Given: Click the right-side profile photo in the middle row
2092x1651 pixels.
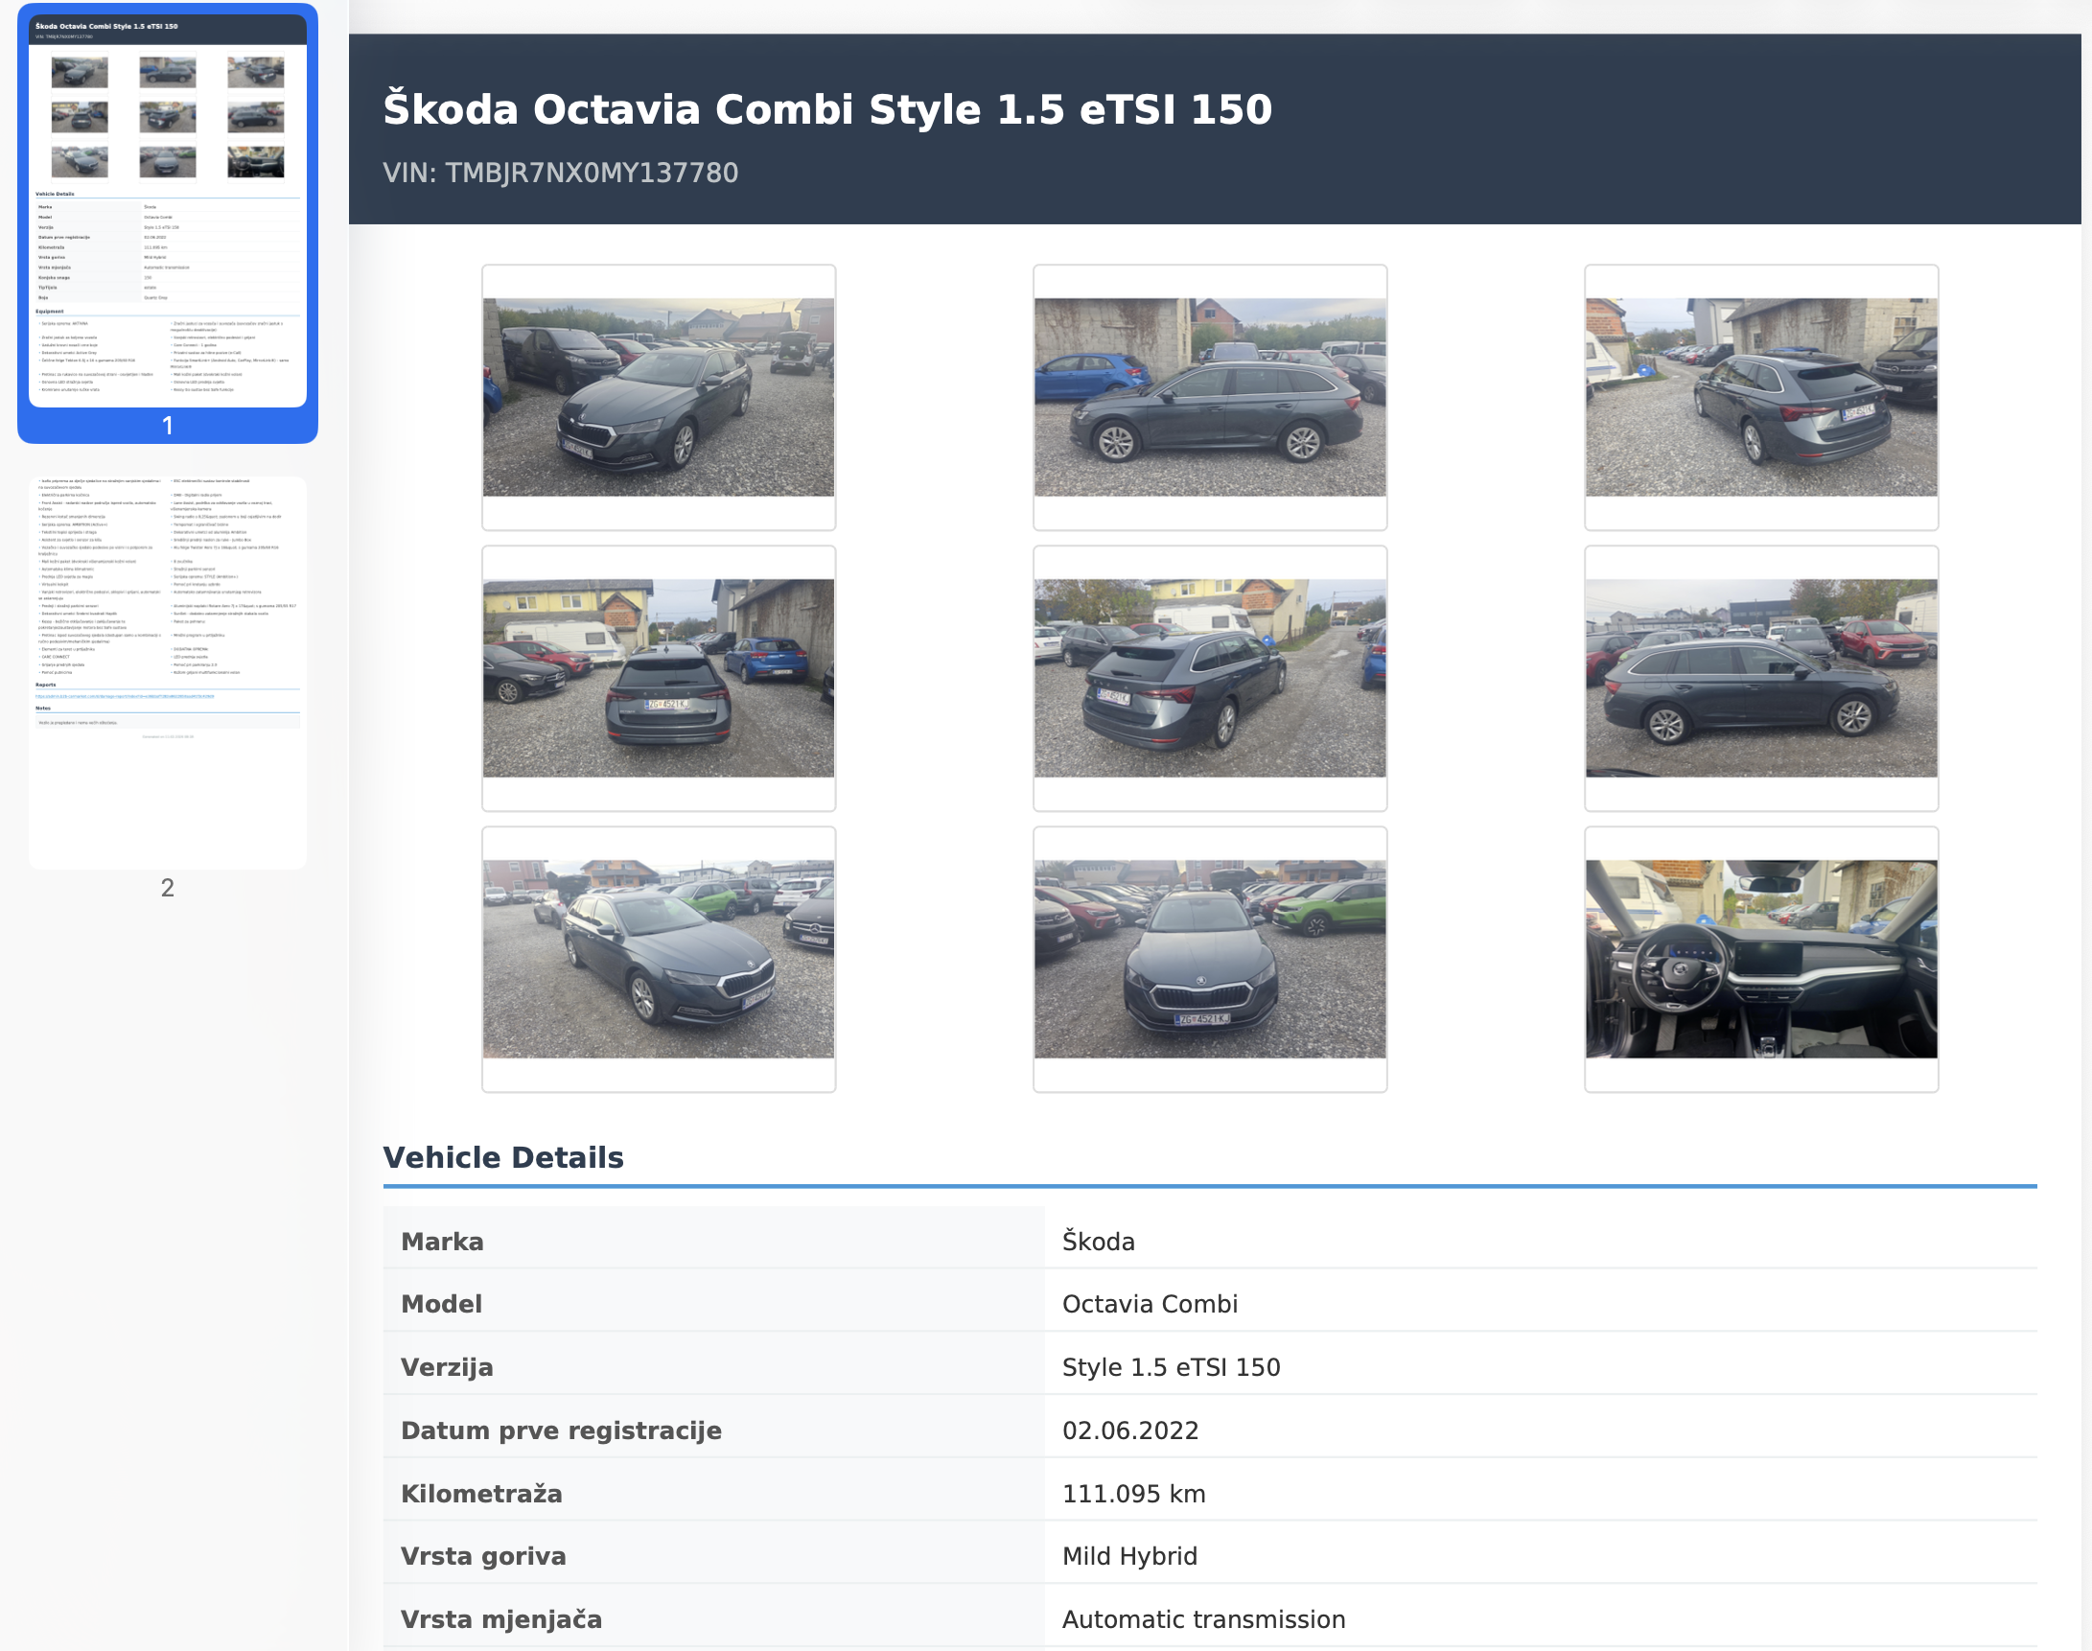Looking at the screenshot, I should tap(1760, 678).
